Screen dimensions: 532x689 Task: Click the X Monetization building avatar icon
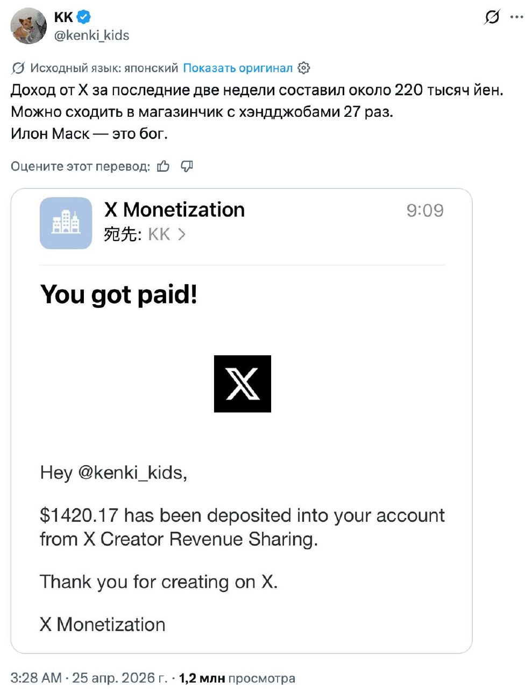pyautogui.click(x=66, y=223)
